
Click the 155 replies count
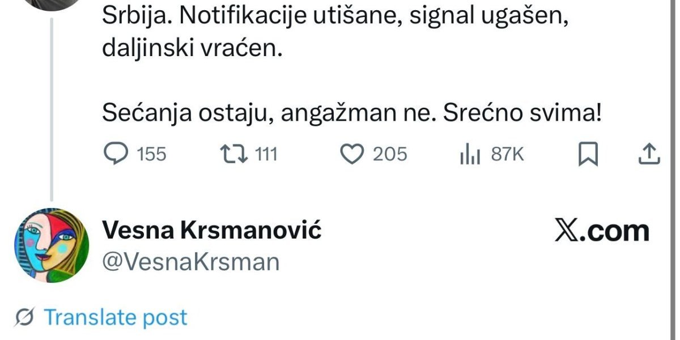pos(152,154)
